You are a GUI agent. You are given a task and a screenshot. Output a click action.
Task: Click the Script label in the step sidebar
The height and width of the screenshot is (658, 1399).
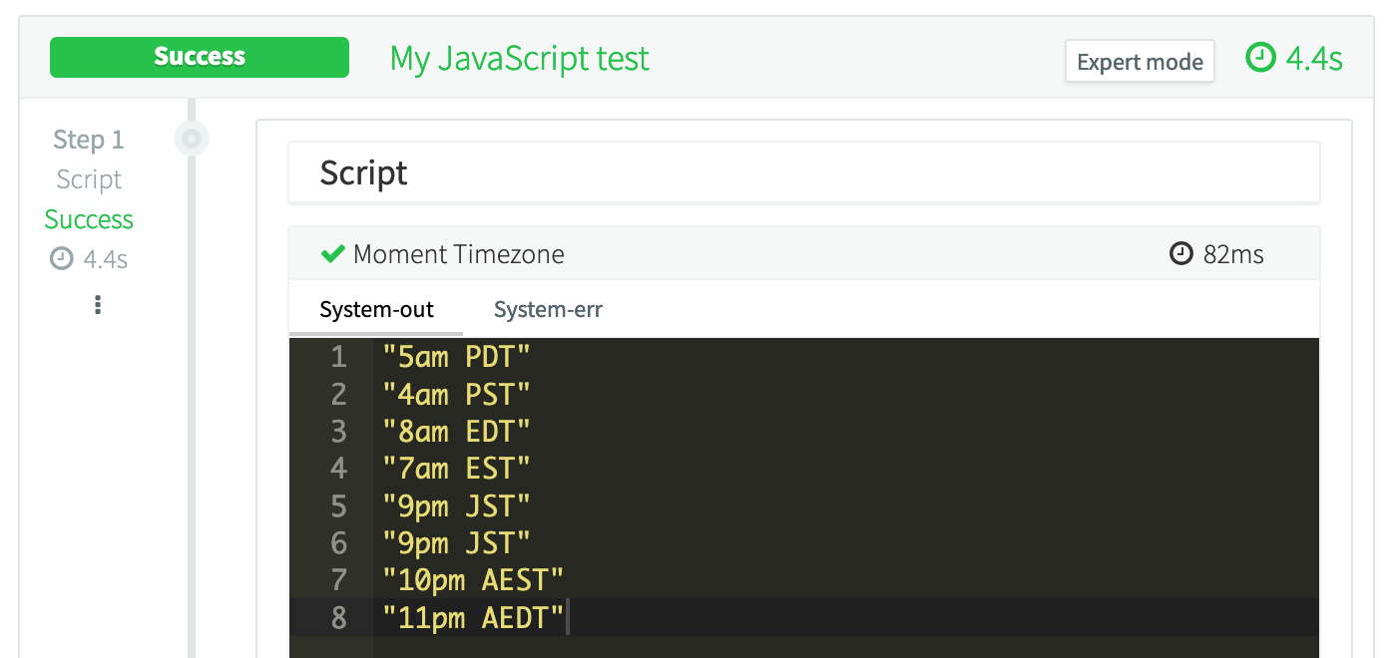tap(89, 179)
